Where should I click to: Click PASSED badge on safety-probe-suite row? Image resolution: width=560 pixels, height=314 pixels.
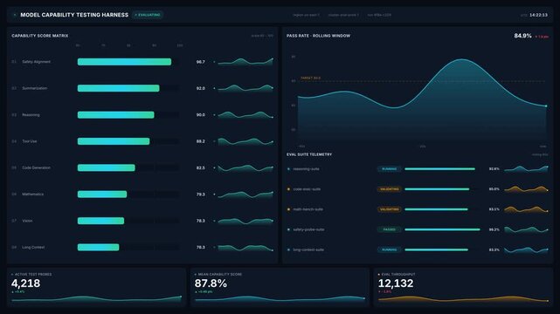(390, 230)
